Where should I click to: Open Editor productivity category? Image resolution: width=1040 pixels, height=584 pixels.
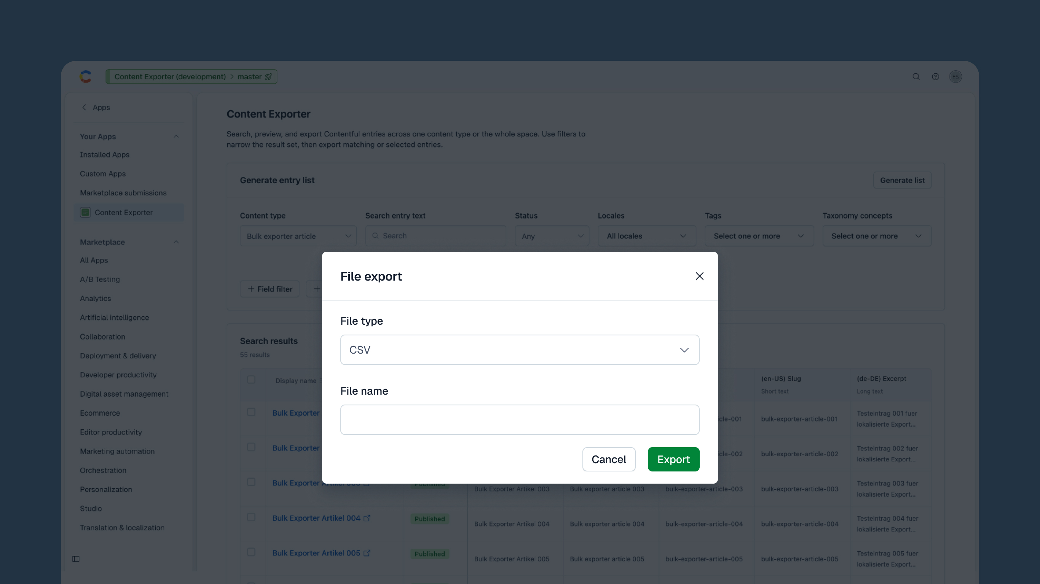click(x=111, y=432)
